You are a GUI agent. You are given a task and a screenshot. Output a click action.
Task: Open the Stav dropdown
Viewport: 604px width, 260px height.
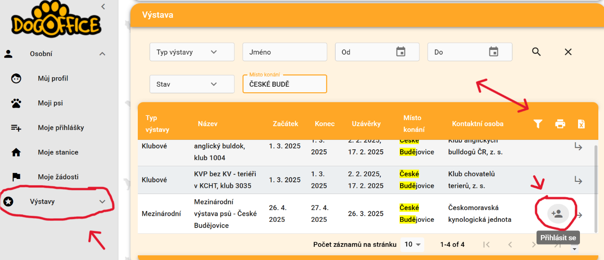192,84
